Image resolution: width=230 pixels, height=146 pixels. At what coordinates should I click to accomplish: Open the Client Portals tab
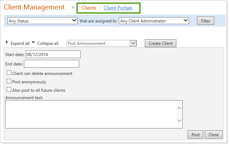click(x=118, y=8)
